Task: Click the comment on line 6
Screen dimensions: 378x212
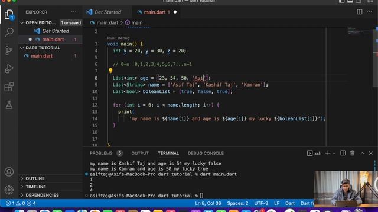Action: tap(152, 64)
